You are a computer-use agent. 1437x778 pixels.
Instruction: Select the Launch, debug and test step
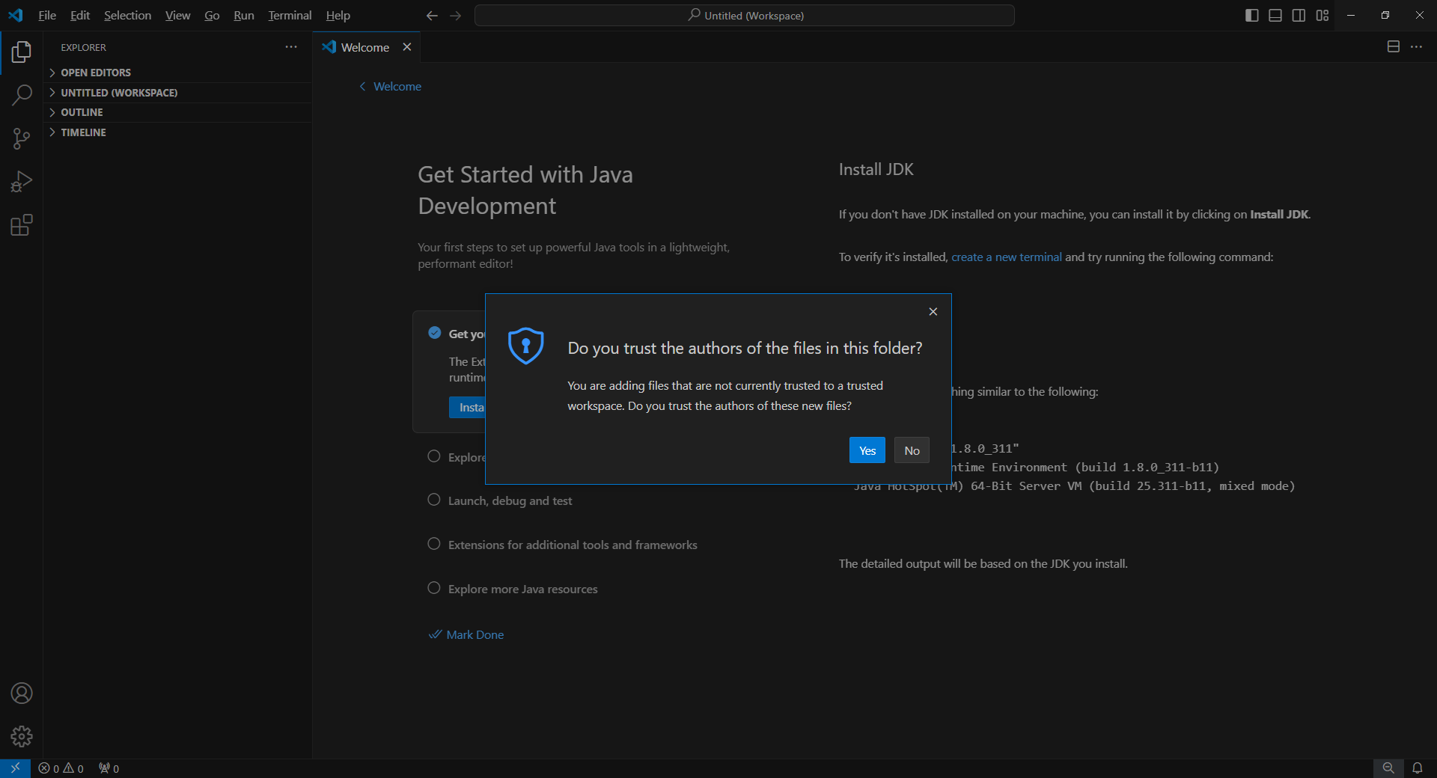pyautogui.click(x=510, y=500)
